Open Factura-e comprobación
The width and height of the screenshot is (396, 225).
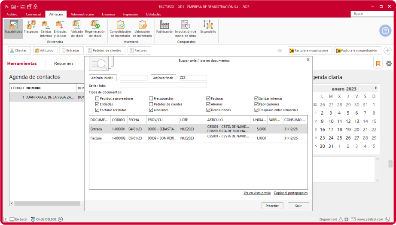[358, 51]
